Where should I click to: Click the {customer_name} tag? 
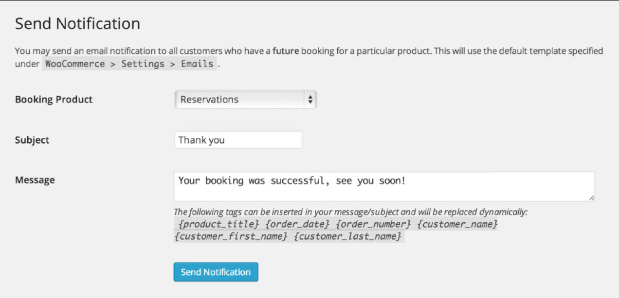click(x=458, y=225)
